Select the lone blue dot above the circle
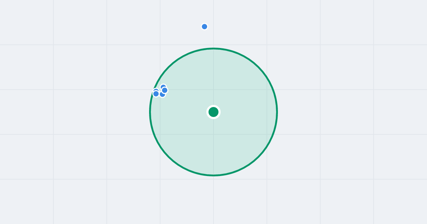The width and height of the screenshot is (427, 224). point(205,27)
